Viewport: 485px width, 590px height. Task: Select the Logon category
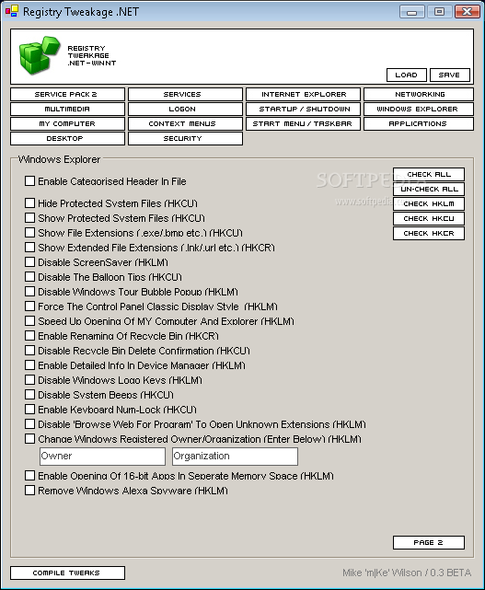click(185, 109)
